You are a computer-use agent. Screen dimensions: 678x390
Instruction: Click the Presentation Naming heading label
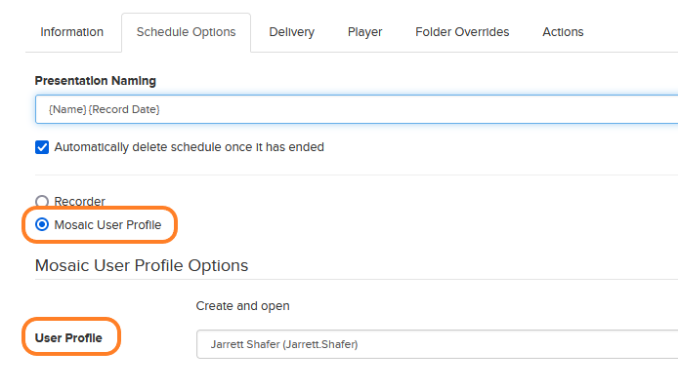click(96, 81)
